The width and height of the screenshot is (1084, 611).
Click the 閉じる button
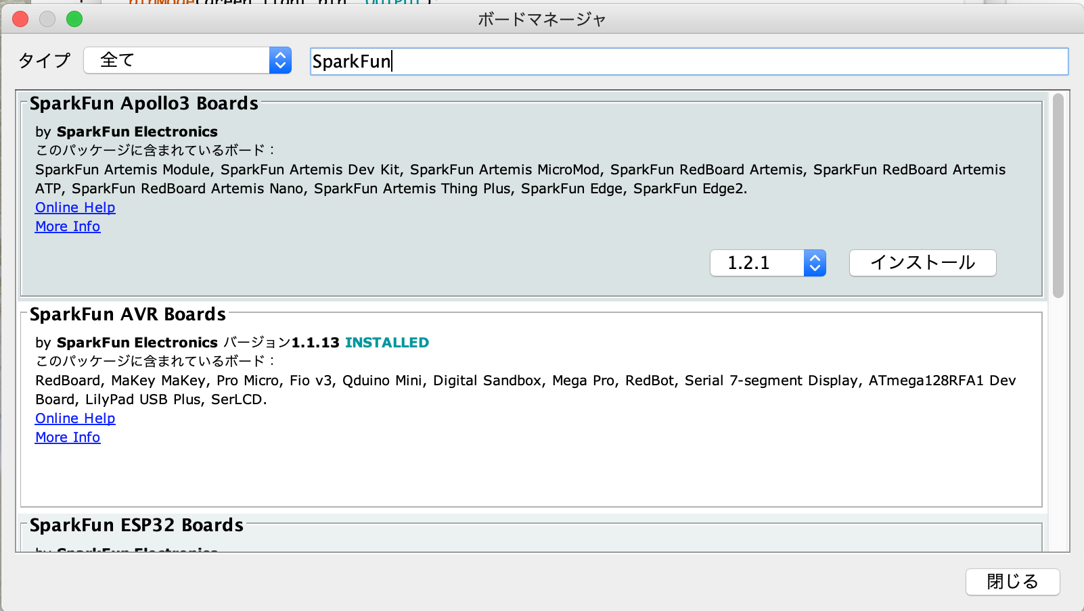tap(1012, 582)
